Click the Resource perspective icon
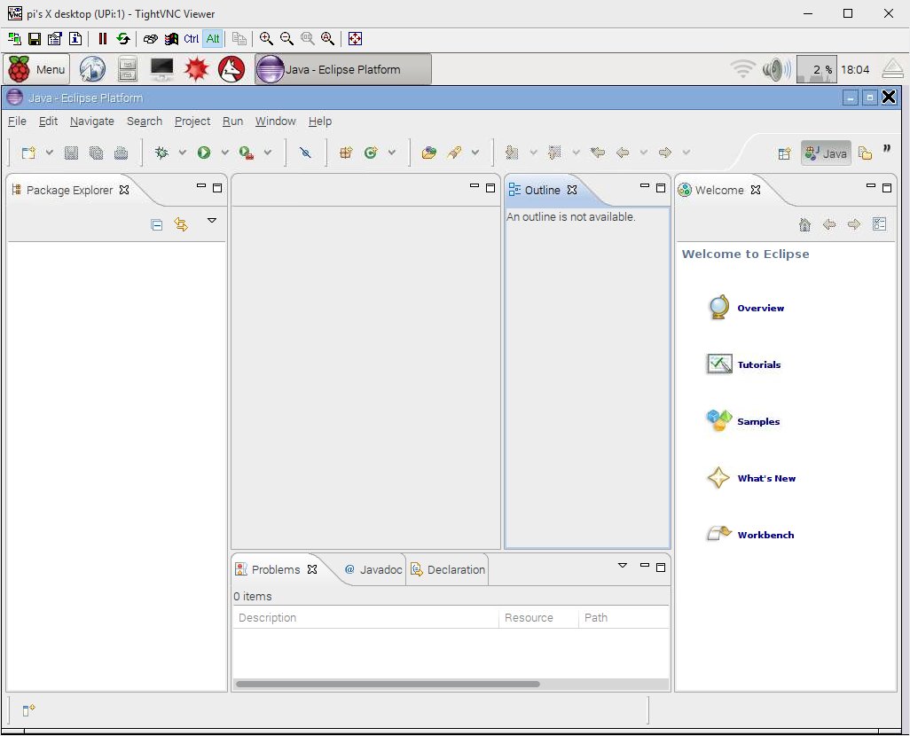This screenshot has height=736, width=910. point(865,153)
